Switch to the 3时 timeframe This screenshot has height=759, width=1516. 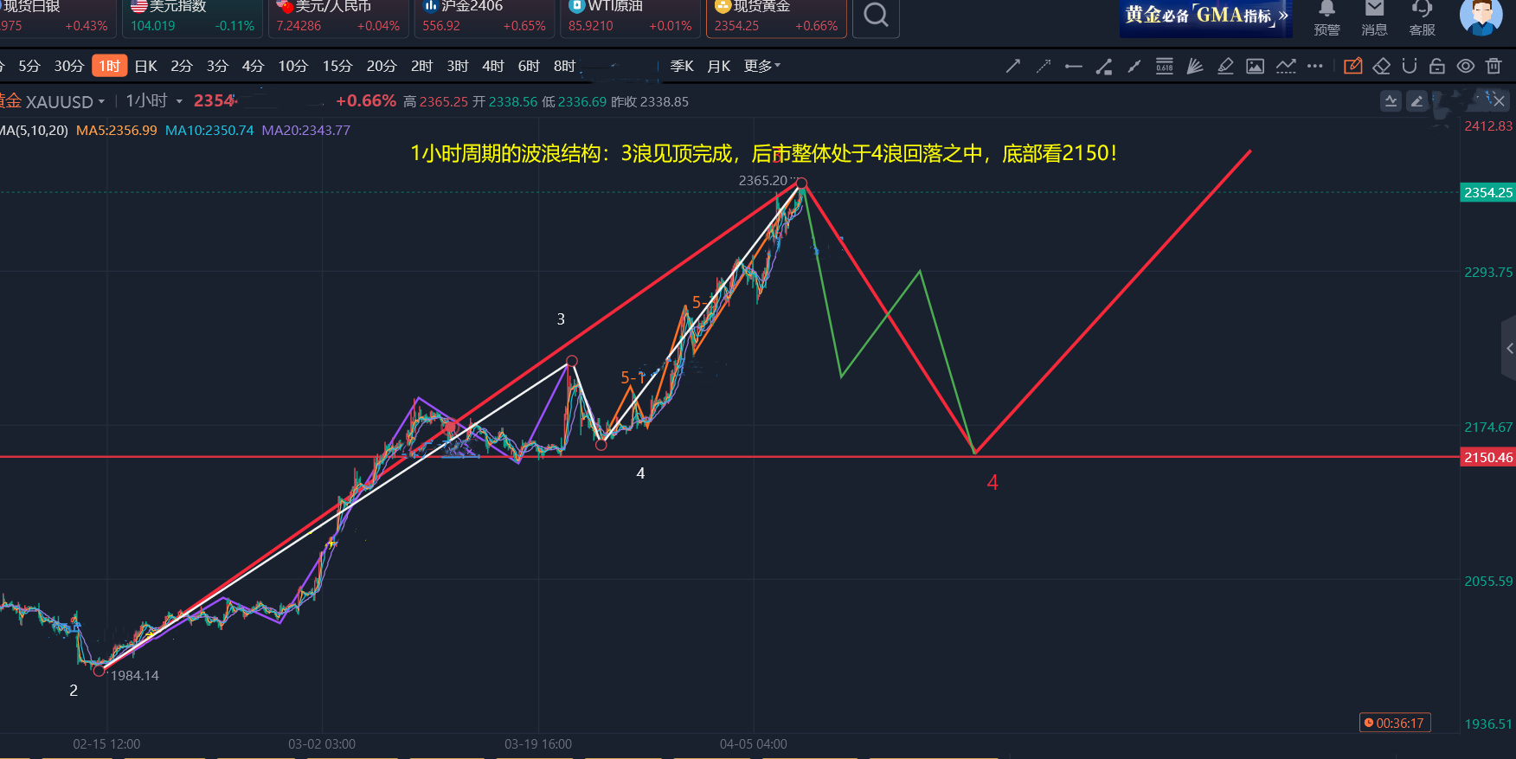[x=458, y=66]
